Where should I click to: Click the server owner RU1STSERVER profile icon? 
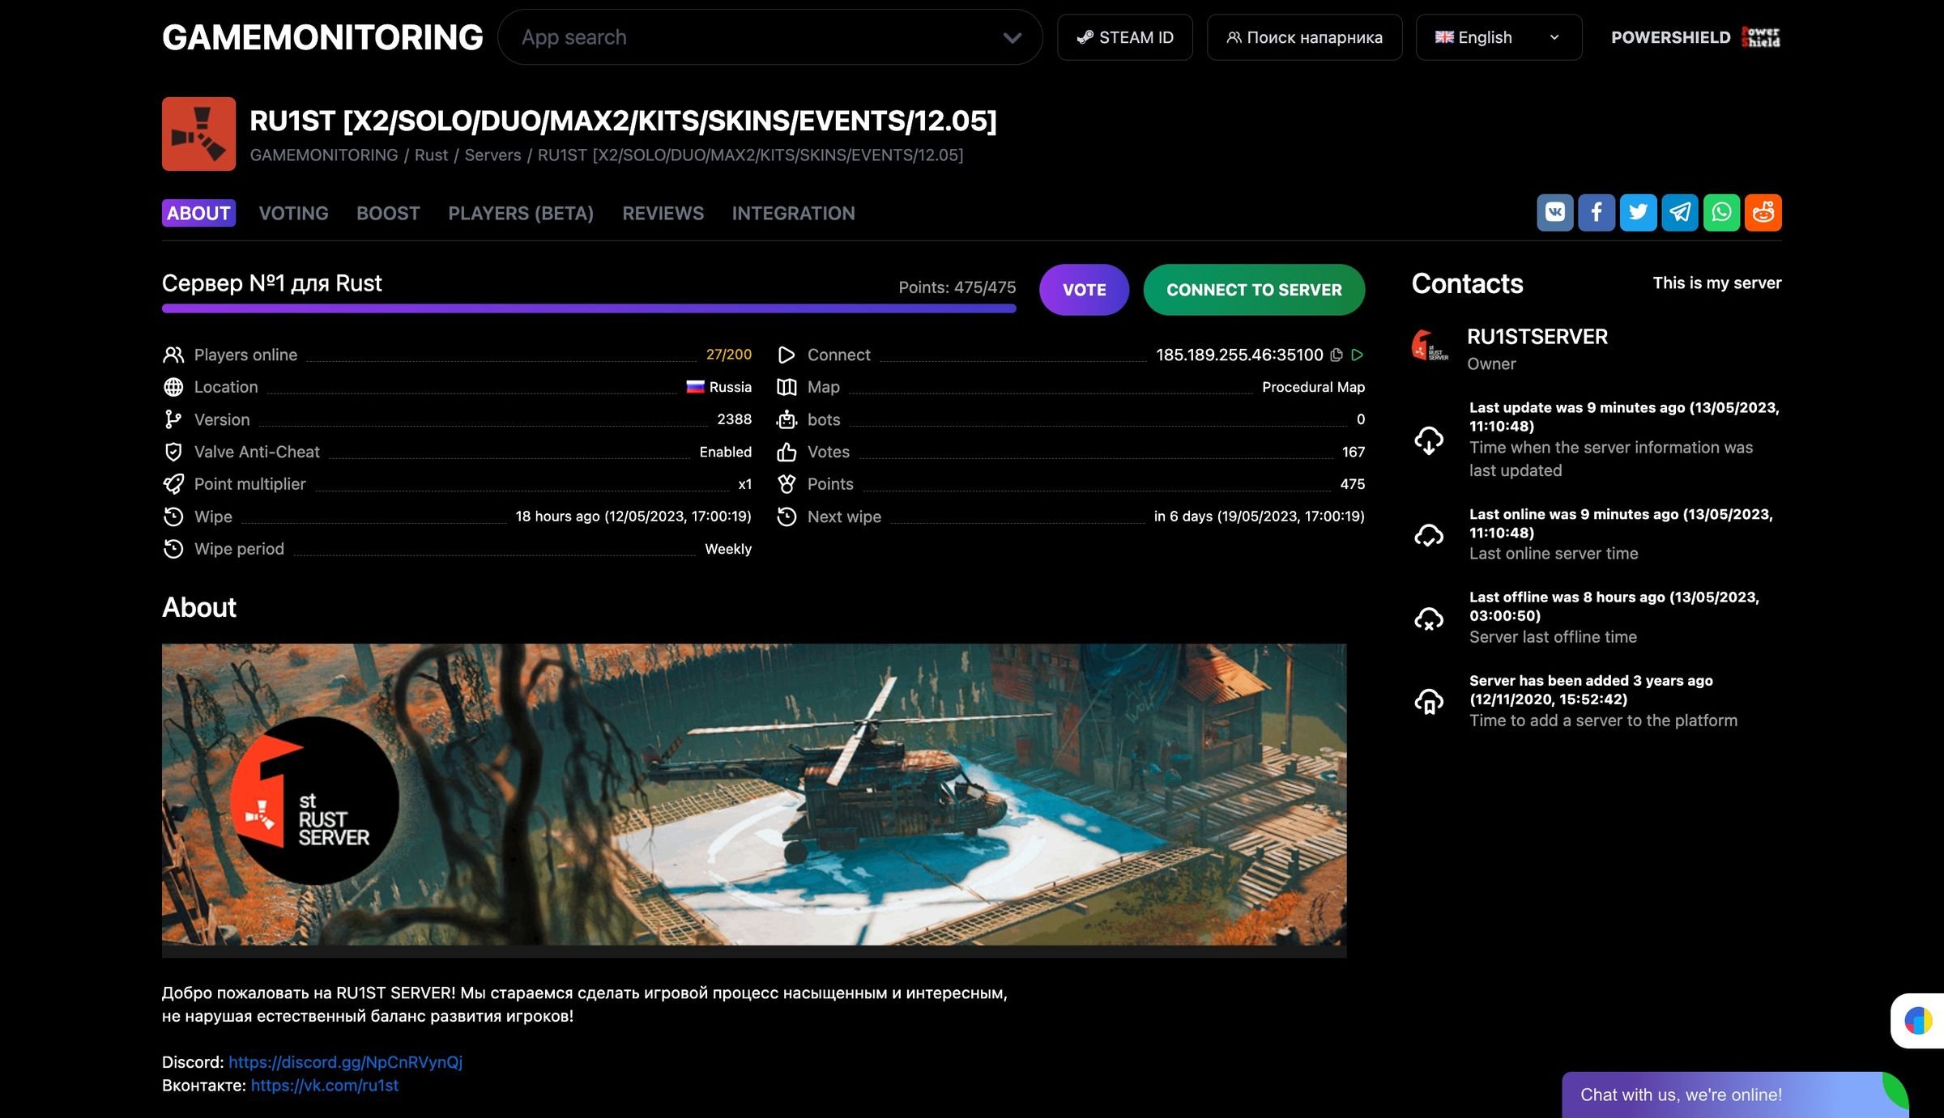(x=1431, y=346)
